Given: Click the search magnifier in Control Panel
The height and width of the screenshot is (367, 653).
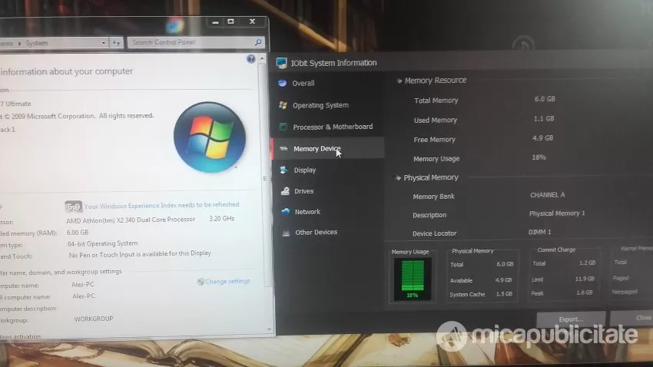Looking at the screenshot, I should [258, 42].
